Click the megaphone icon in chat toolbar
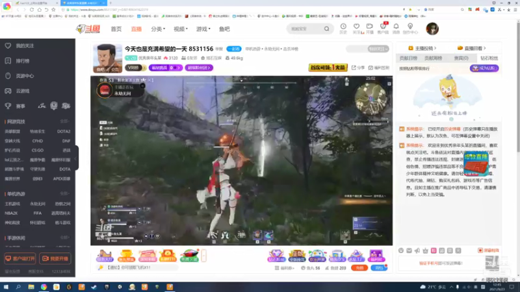520x292 pixels. click(417, 250)
